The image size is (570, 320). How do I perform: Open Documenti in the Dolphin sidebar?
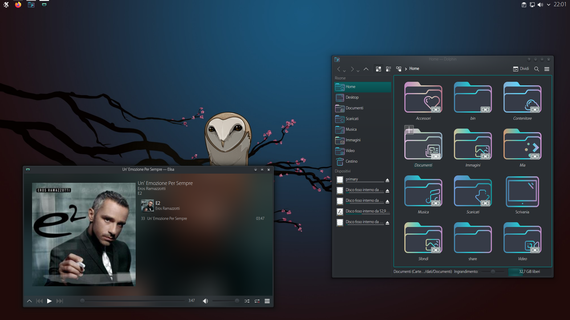(x=362, y=108)
